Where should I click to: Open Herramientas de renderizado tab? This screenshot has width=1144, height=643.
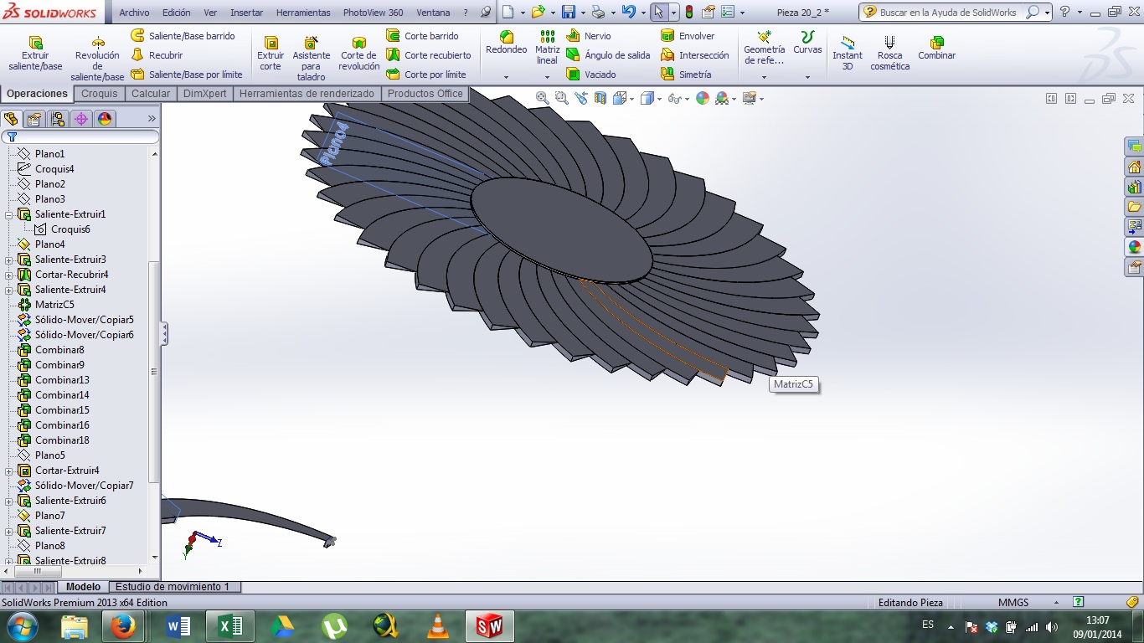point(307,94)
